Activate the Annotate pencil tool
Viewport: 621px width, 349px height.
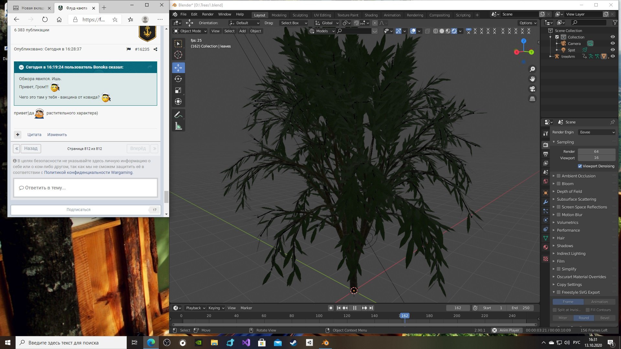178,115
